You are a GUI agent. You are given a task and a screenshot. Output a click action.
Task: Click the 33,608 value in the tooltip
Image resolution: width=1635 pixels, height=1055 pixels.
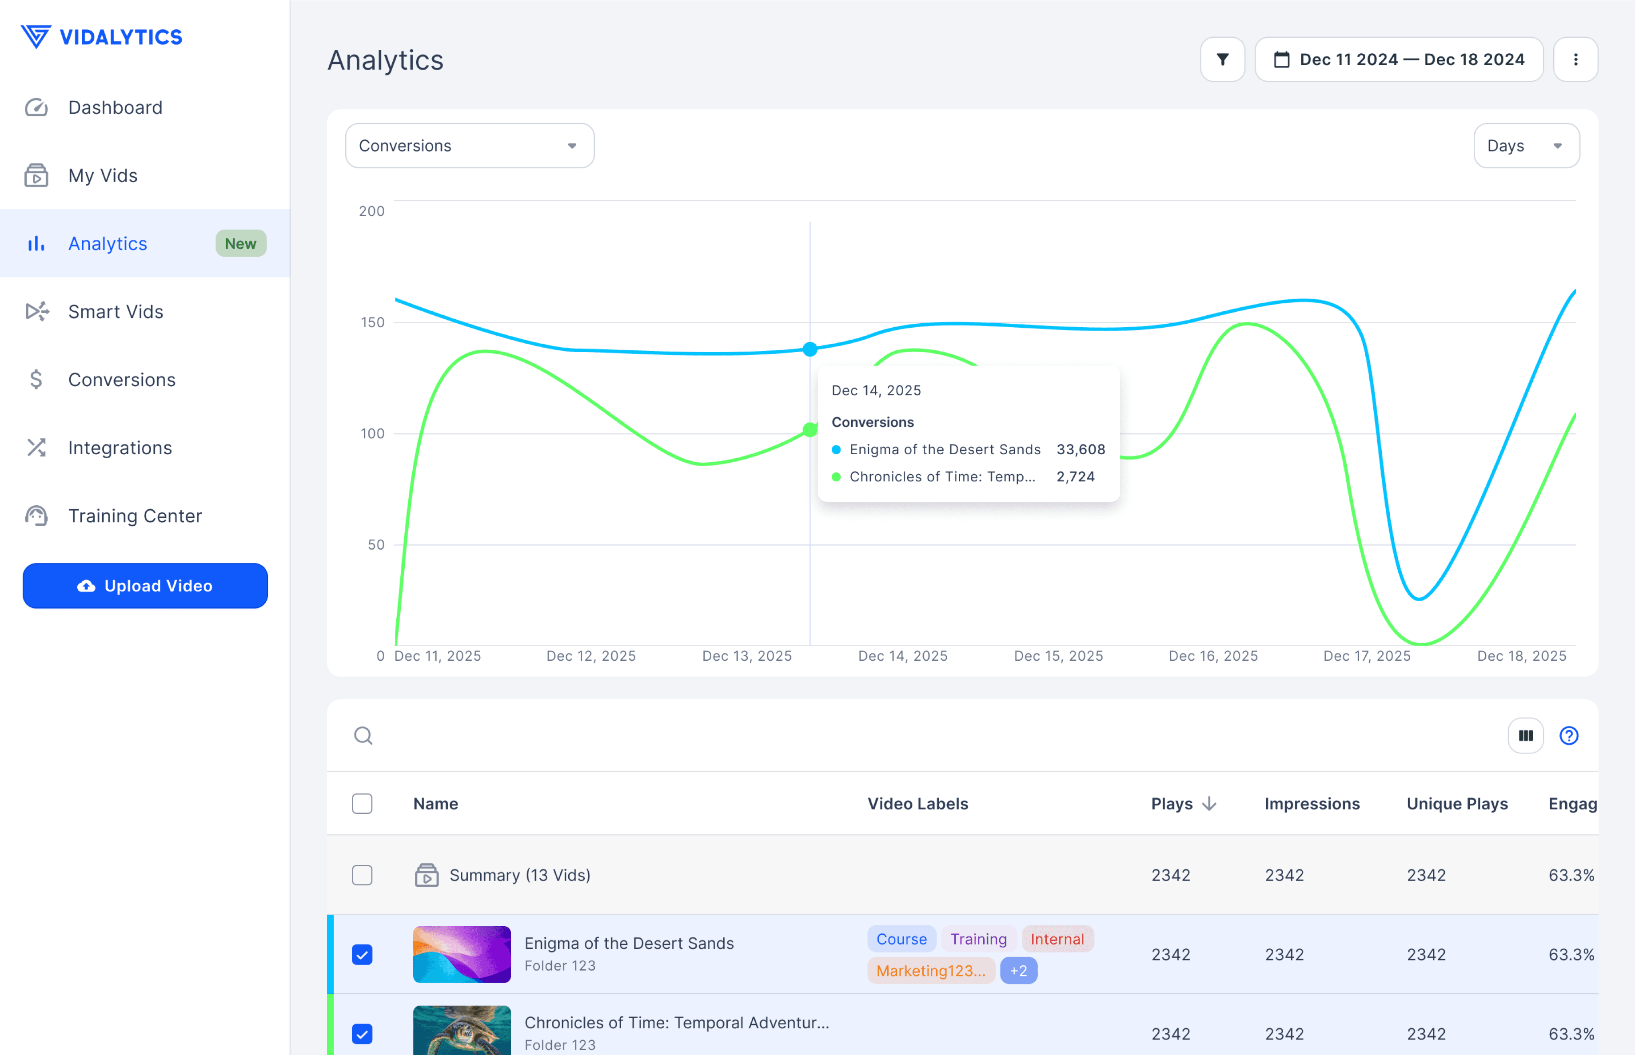click(x=1081, y=449)
